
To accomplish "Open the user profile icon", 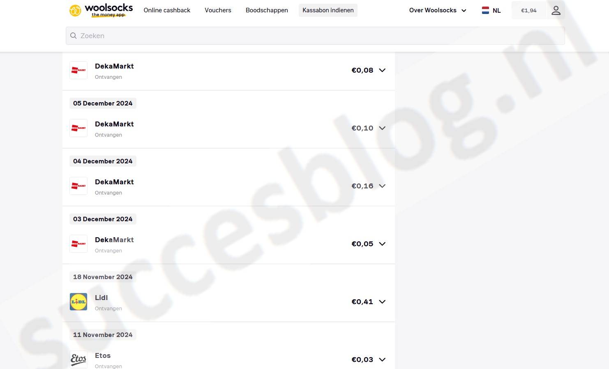I will (556, 10).
